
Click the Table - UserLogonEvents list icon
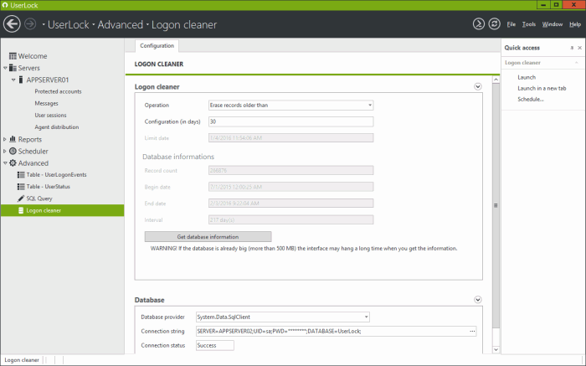coord(21,174)
